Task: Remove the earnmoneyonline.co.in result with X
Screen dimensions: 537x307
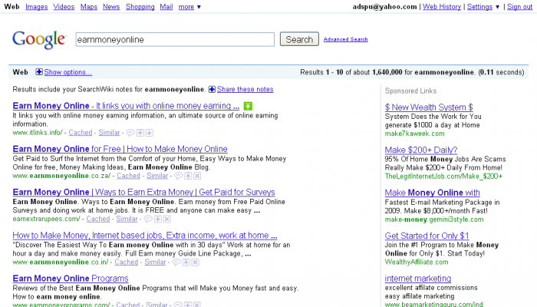Action: click(195, 262)
